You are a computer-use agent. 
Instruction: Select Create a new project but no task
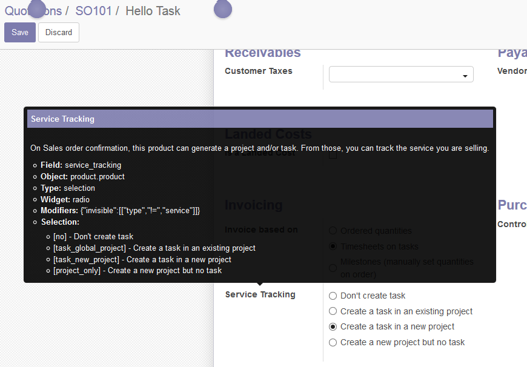coord(333,343)
